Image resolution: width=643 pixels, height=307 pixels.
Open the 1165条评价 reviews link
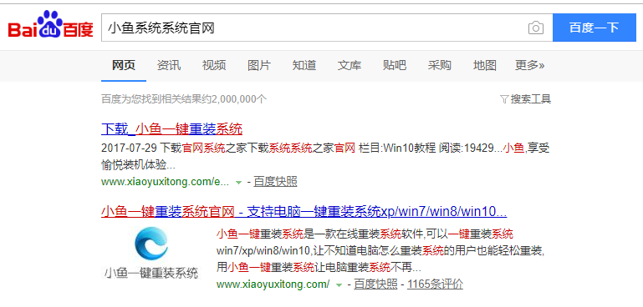pyautogui.click(x=435, y=284)
